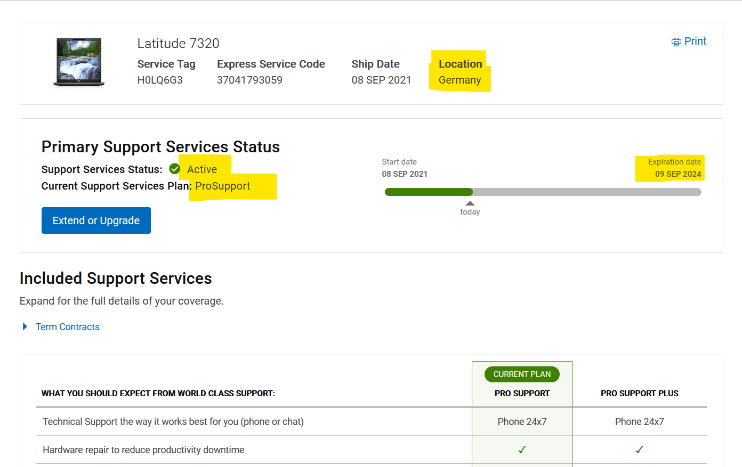Click the Pro Support Plus hardware repair checkmark
742x467 pixels.
[639, 450]
